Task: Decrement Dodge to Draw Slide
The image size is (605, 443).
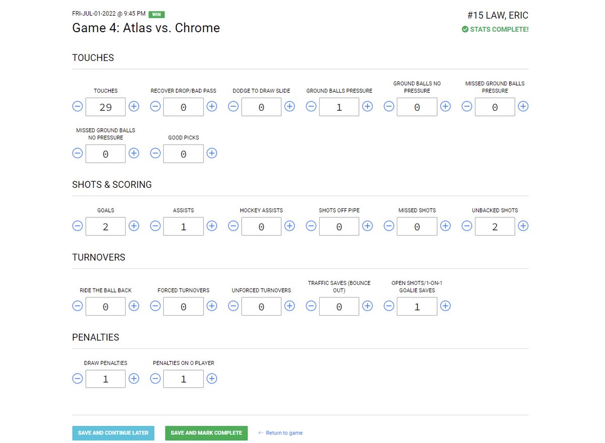Action: click(233, 106)
